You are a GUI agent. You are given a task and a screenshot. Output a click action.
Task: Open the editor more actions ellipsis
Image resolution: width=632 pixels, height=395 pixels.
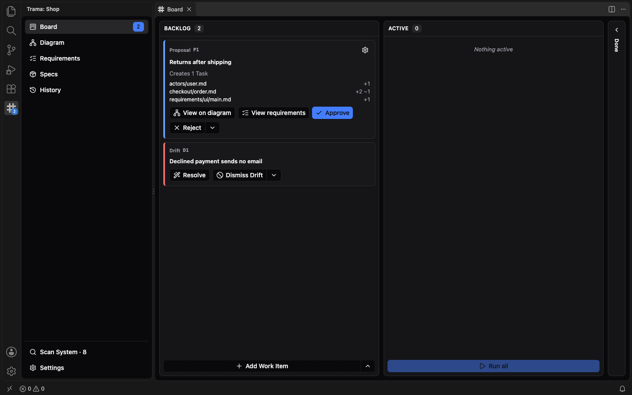tap(623, 9)
